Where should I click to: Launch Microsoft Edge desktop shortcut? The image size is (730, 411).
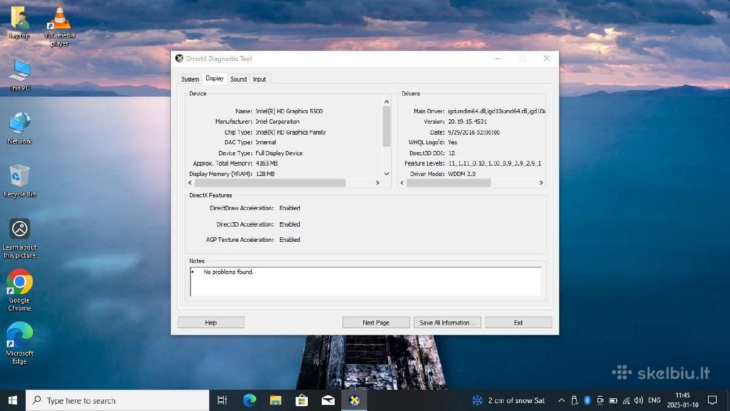tap(19, 343)
